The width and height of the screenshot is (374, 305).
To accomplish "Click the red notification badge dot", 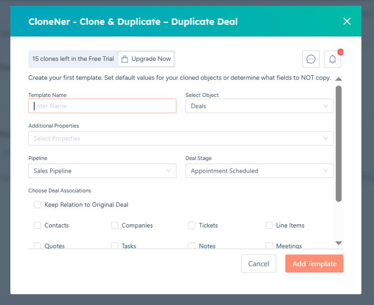I will 341,52.
